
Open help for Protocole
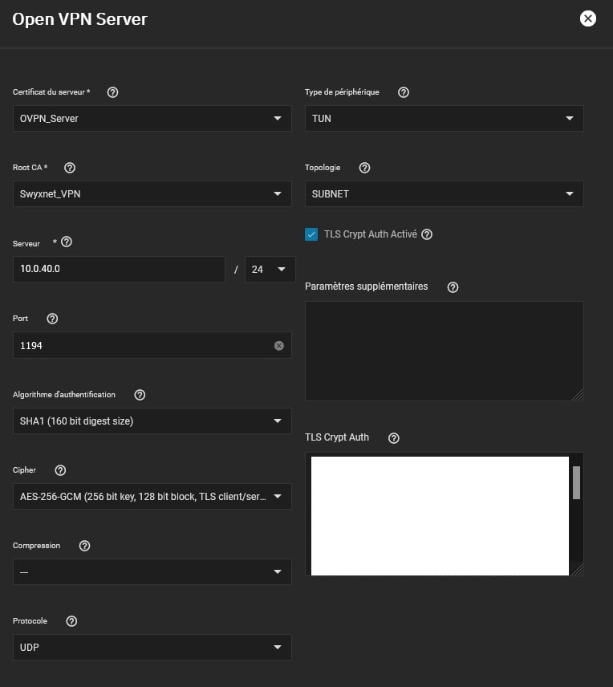pyautogui.click(x=71, y=621)
